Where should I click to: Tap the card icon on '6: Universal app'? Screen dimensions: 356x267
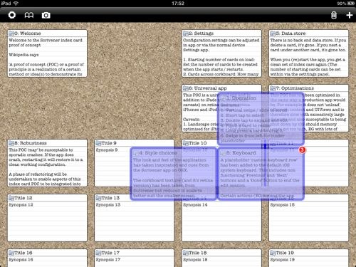186,88
